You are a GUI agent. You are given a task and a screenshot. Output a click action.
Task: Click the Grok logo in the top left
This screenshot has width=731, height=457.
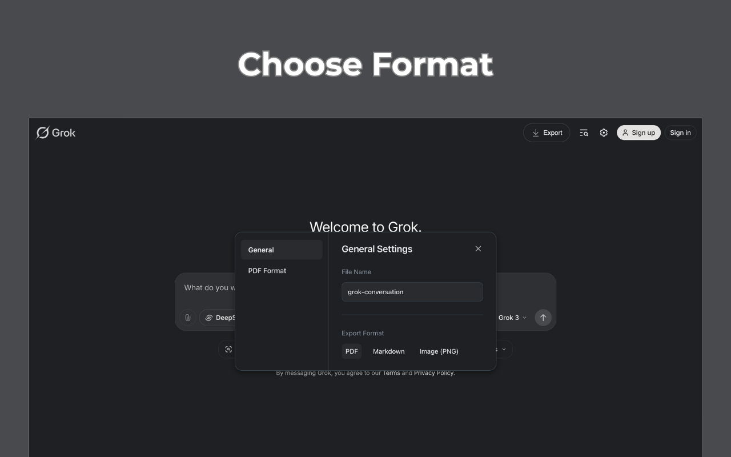click(x=55, y=133)
